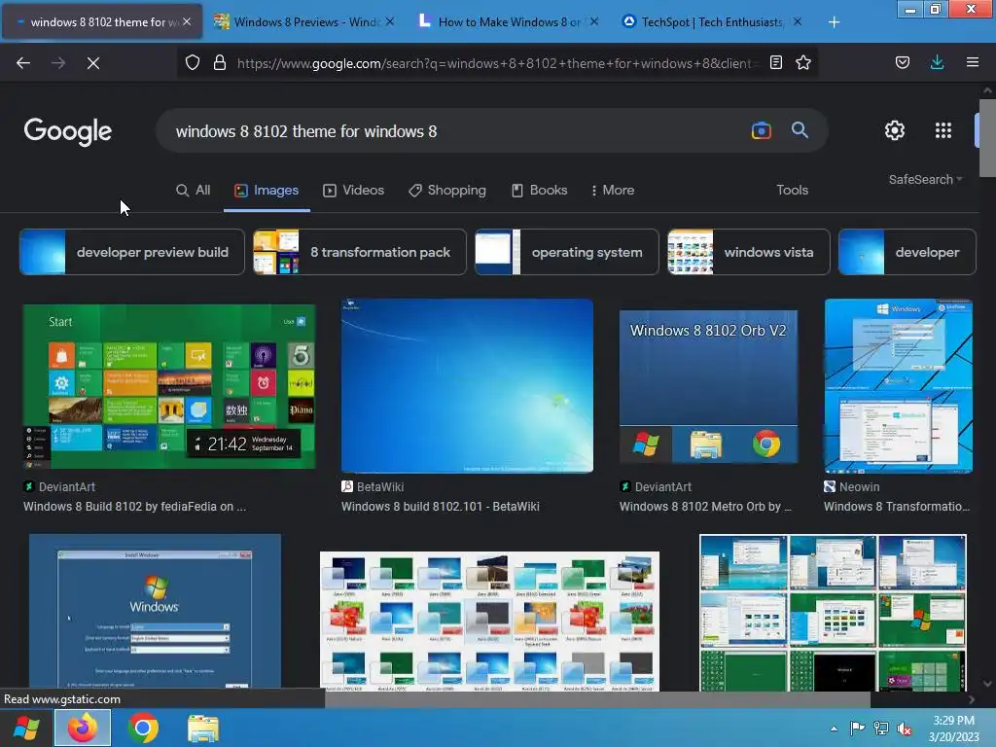
Task: Save page to Pocket icon
Action: coord(902,62)
